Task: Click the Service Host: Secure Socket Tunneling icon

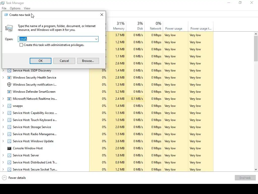Action: point(9,169)
